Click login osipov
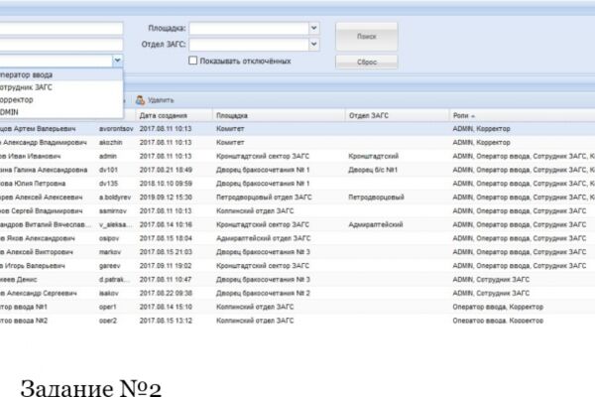595x397 pixels. tap(109, 238)
